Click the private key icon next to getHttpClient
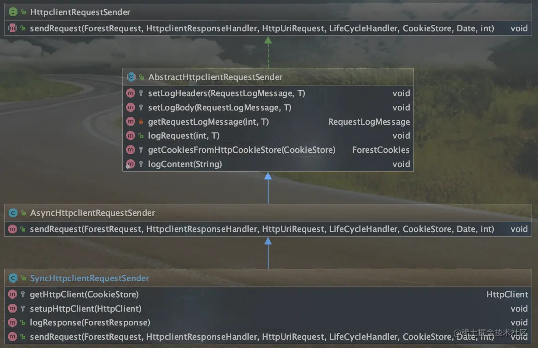The width and height of the screenshot is (538, 348). click(22, 294)
